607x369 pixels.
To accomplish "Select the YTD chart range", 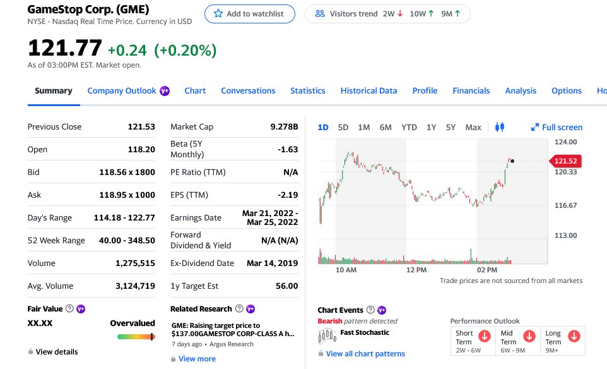I will (x=409, y=127).
